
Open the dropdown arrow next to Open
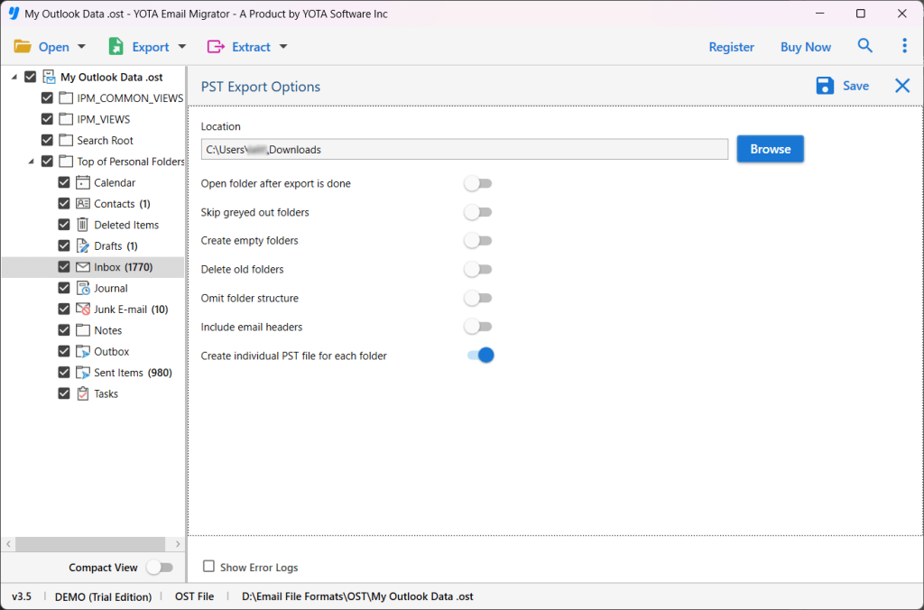pos(81,47)
